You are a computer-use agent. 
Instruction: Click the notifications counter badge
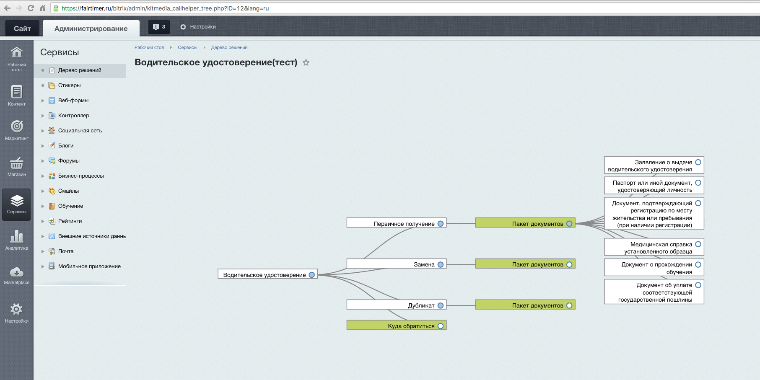click(159, 27)
